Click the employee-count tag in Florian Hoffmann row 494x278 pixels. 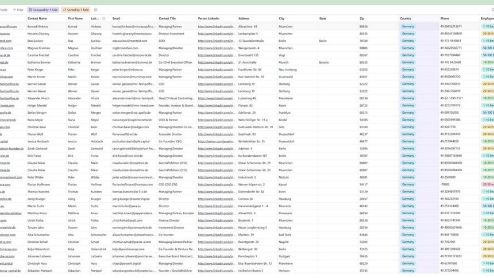point(487,185)
